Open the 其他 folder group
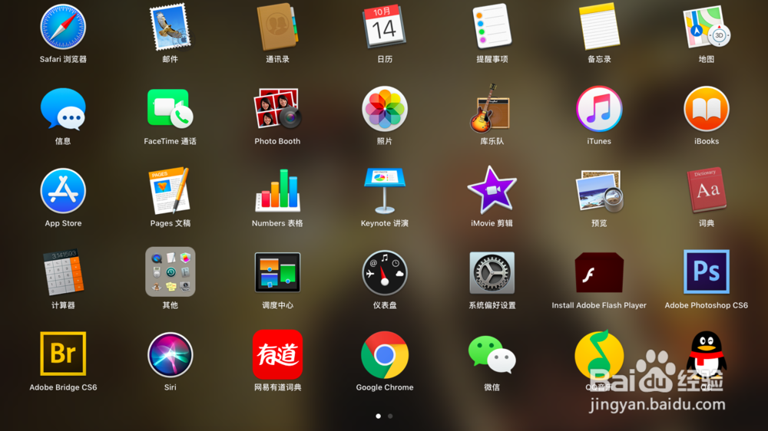This screenshot has height=431, width=768. tap(170, 271)
